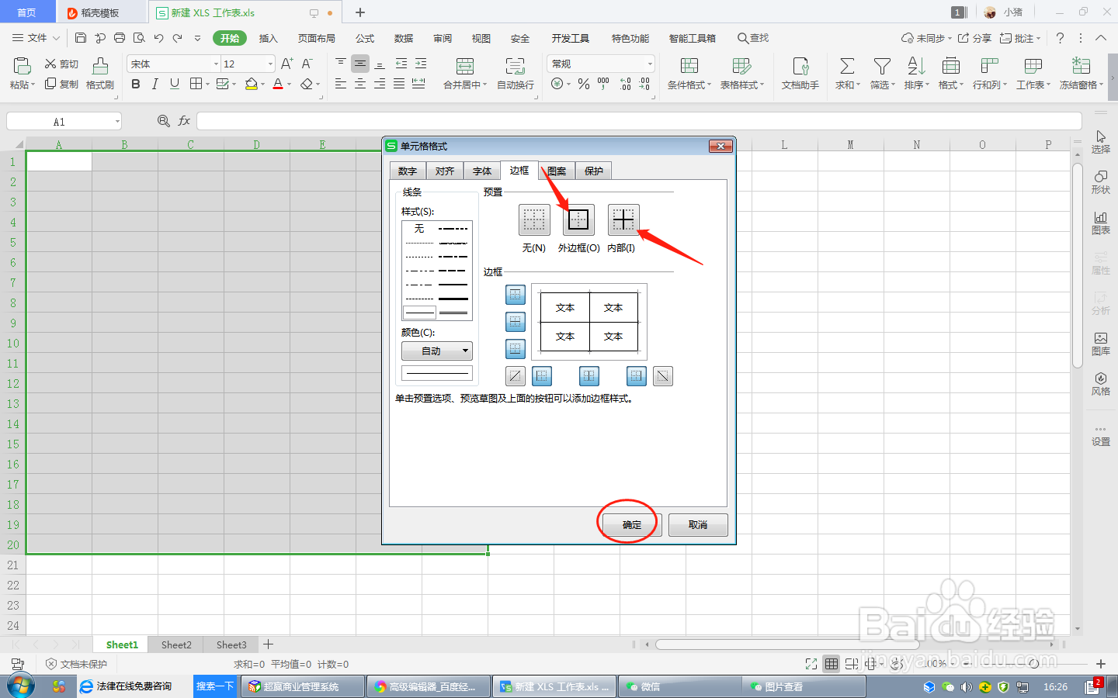The width and height of the screenshot is (1118, 698).
Task: Click the AutoSum (求和) icon
Action: click(847, 66)
